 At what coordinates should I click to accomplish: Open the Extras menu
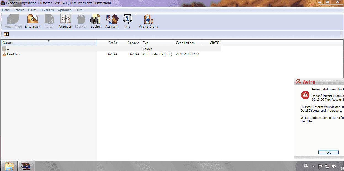coord(32,10)
